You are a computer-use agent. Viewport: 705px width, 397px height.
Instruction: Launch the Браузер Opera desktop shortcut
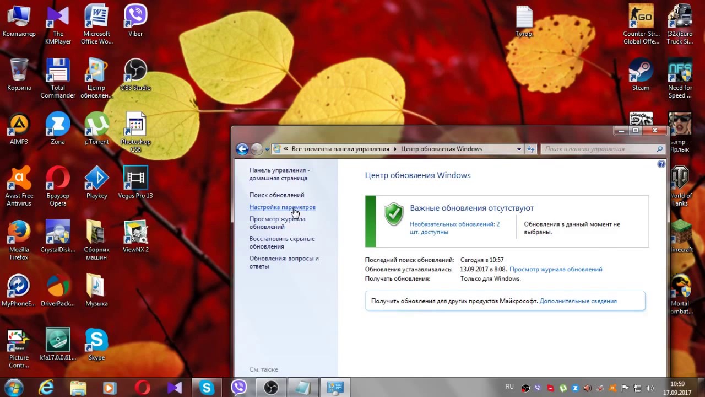[x=58, y=186]
